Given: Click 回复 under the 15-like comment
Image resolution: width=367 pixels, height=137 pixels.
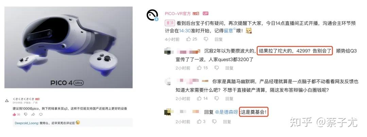Looking at the screenshot, I should tap(229, 68).
